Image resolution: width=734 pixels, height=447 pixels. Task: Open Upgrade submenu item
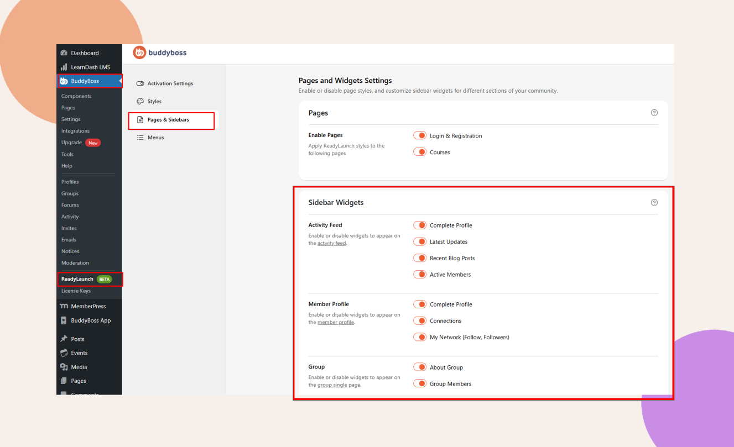point(71,143)
